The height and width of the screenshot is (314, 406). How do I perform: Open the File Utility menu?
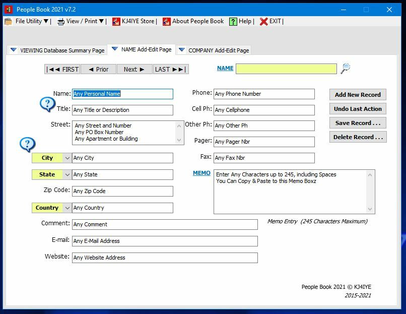32,21
